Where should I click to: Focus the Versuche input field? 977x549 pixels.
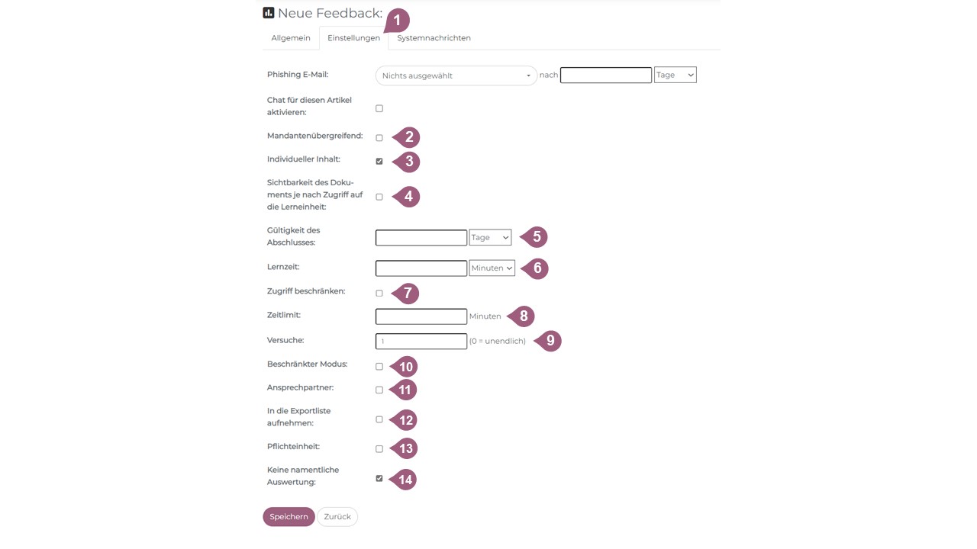[421, 341]
